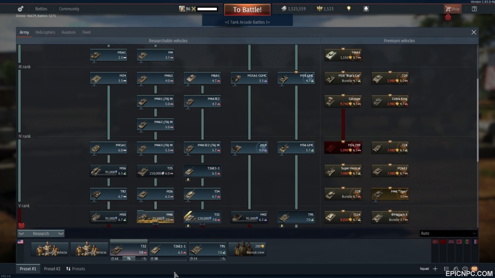Open the Community menu

click(69, 9)
